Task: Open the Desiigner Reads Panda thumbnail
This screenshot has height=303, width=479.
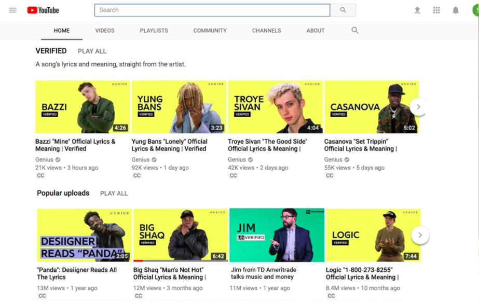Action: (x=84, y=235)
